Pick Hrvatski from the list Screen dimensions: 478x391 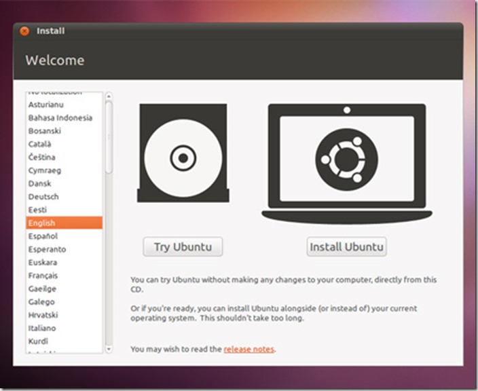coord(65,315)
